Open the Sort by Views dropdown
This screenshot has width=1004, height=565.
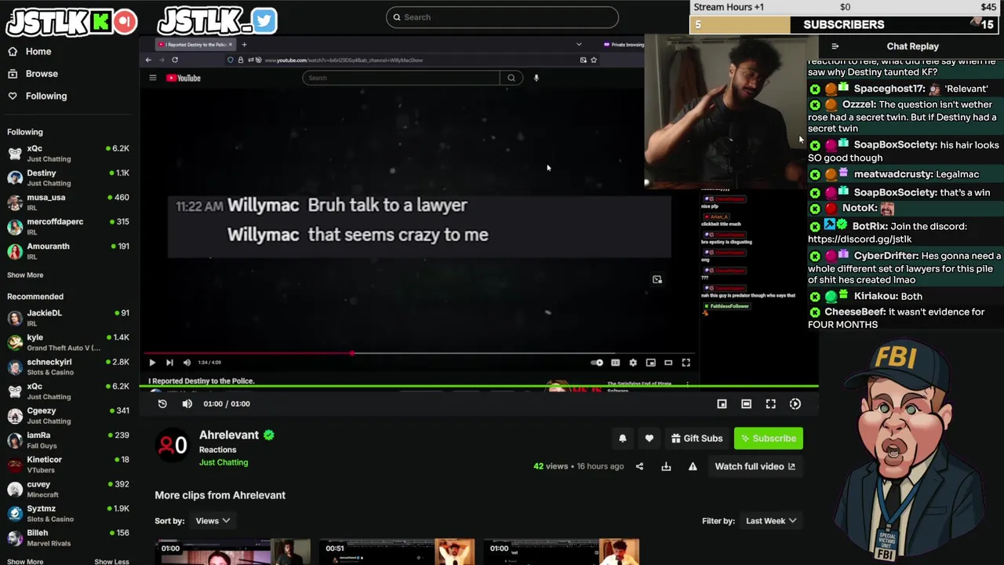[213, 521]
